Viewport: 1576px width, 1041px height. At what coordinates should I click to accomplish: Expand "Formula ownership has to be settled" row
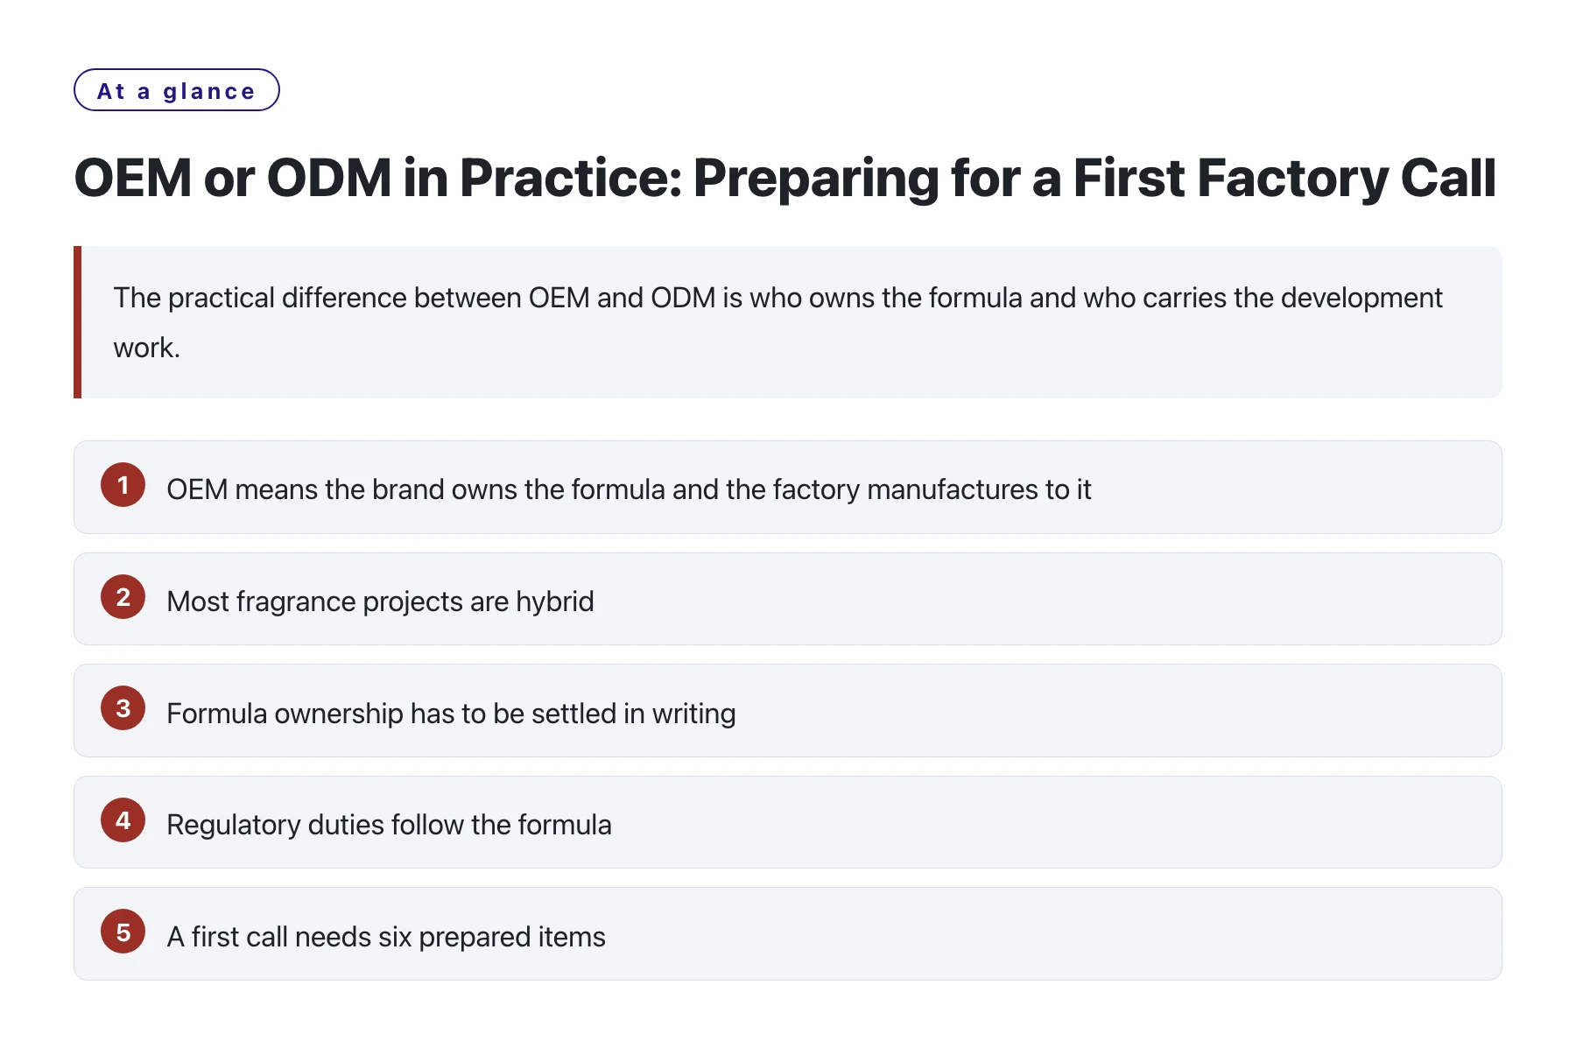[x=788, y=711]
